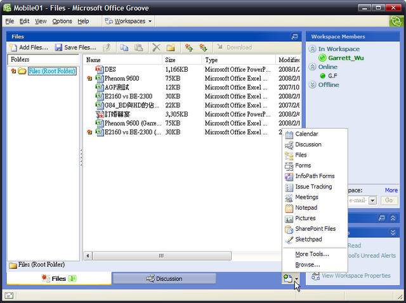Click the add tool dropdown arrow
Viewport: 406px width, 303px height.
point(296,279)
